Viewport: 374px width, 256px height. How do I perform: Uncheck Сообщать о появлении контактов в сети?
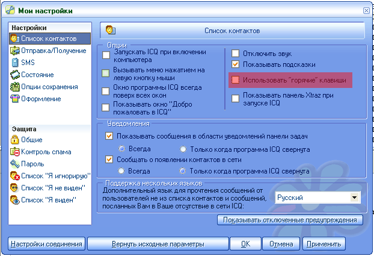(x=109, y=159)
